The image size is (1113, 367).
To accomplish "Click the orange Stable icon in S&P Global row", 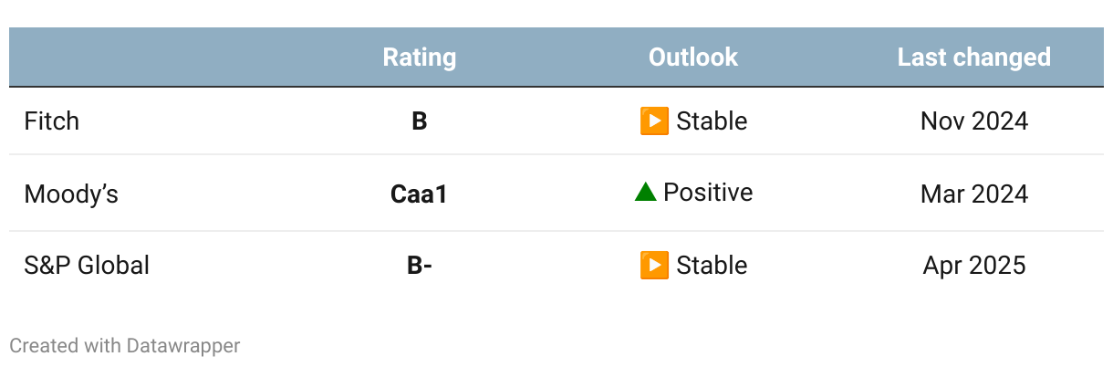I will pos(655,265).
